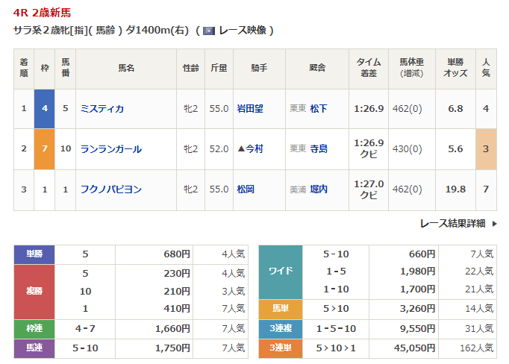Open the レース映像 link
Image resolution: width=509 pixels, height=364 pixels.
(x=243, y=31)
